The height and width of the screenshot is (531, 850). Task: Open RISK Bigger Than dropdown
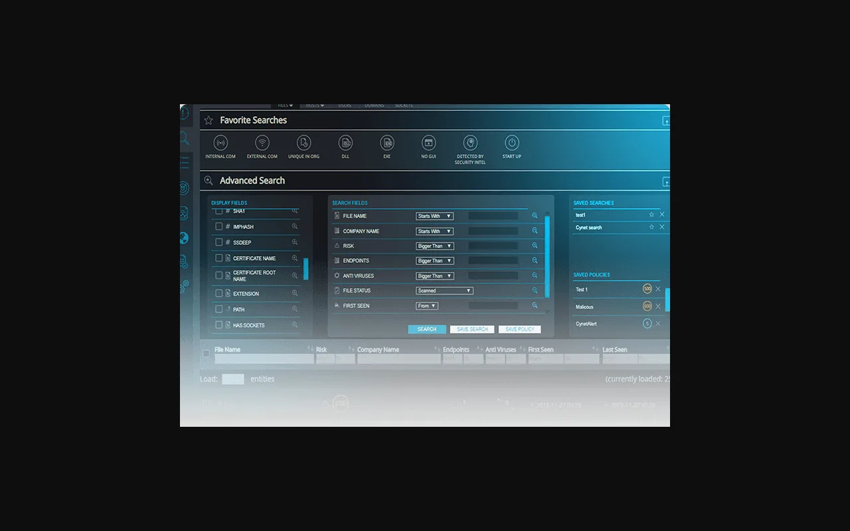[x=434, y=246]
